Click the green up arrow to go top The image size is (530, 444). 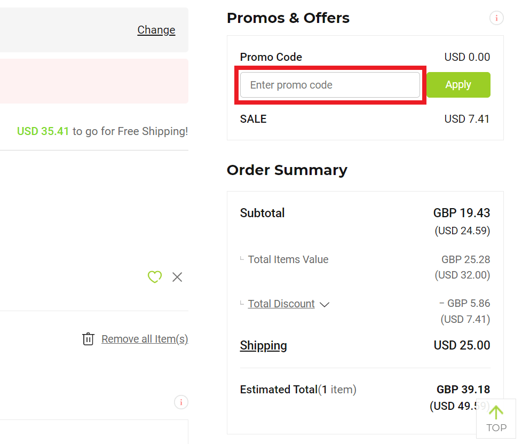(496, 412)
